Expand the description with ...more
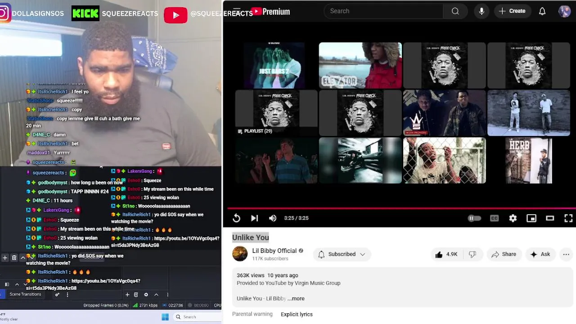This screenshot has height=324, width=576. pos(296,298)
